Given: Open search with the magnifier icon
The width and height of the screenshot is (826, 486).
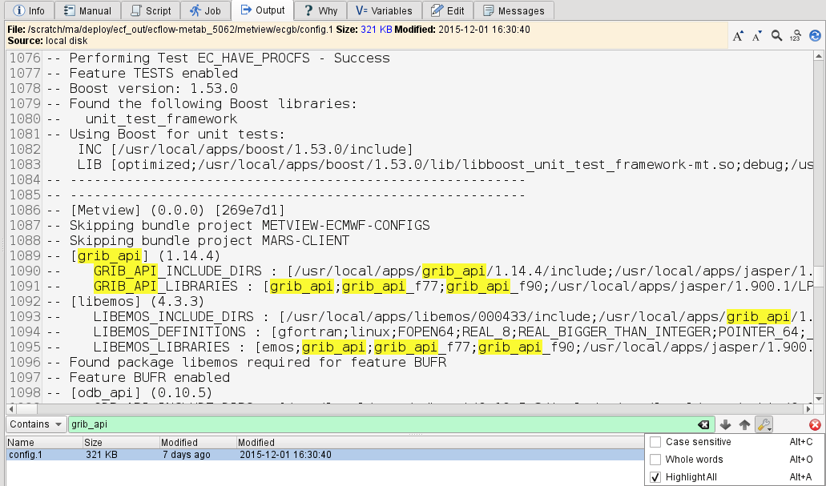Looking at the screenshot, I should click(x=776, y=35).
